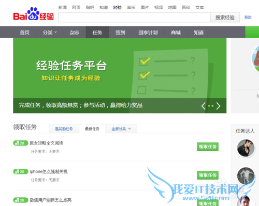Click the Baidu 经验 logo
This screenshot has height=206, width=259.
tap(34, 14)
